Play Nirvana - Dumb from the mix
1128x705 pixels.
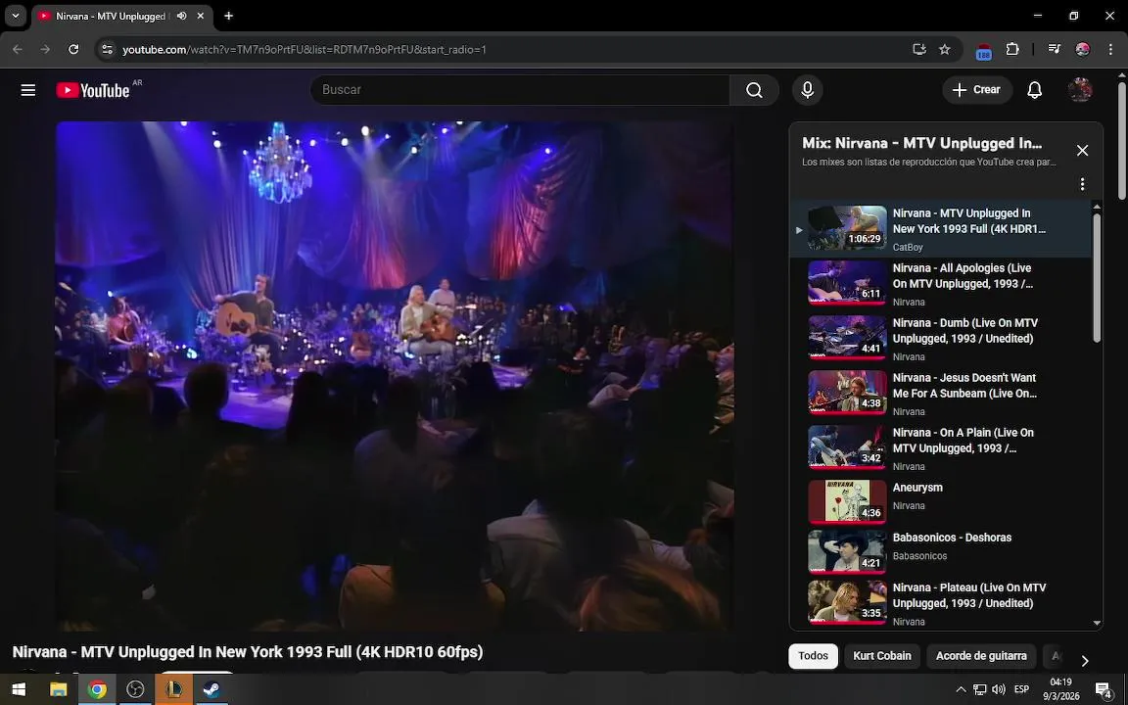pyautogui.click(x=940, y=339)
